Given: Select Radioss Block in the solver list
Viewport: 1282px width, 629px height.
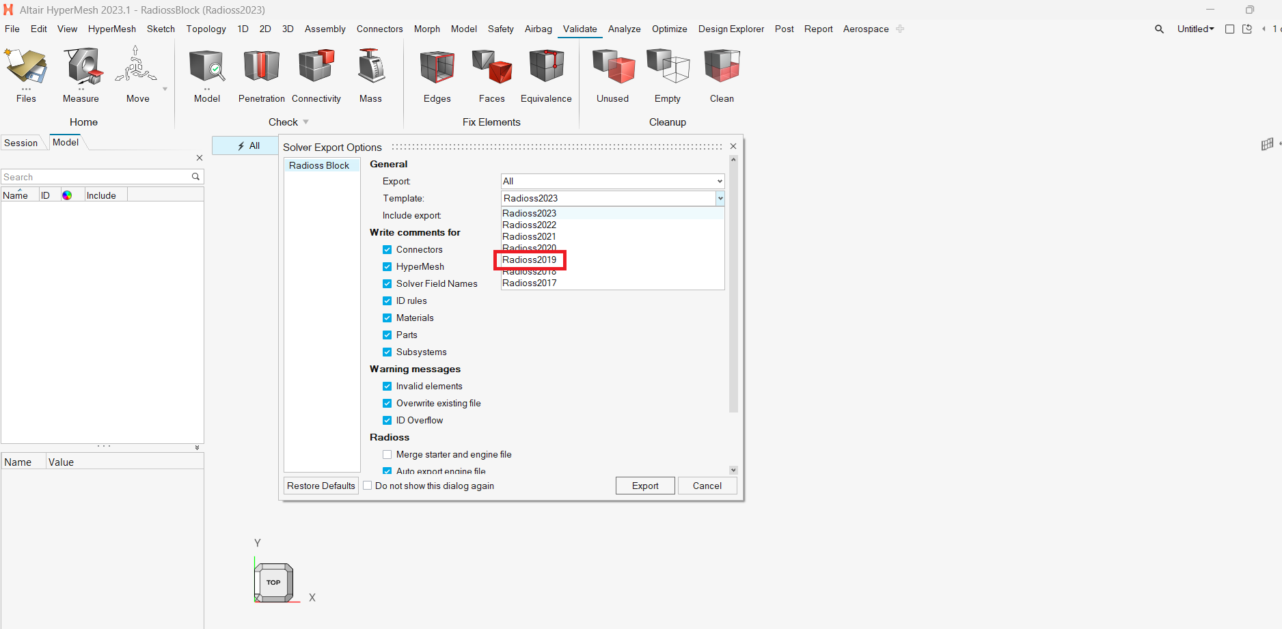Looking at the screenshot, I should point(322,165).
